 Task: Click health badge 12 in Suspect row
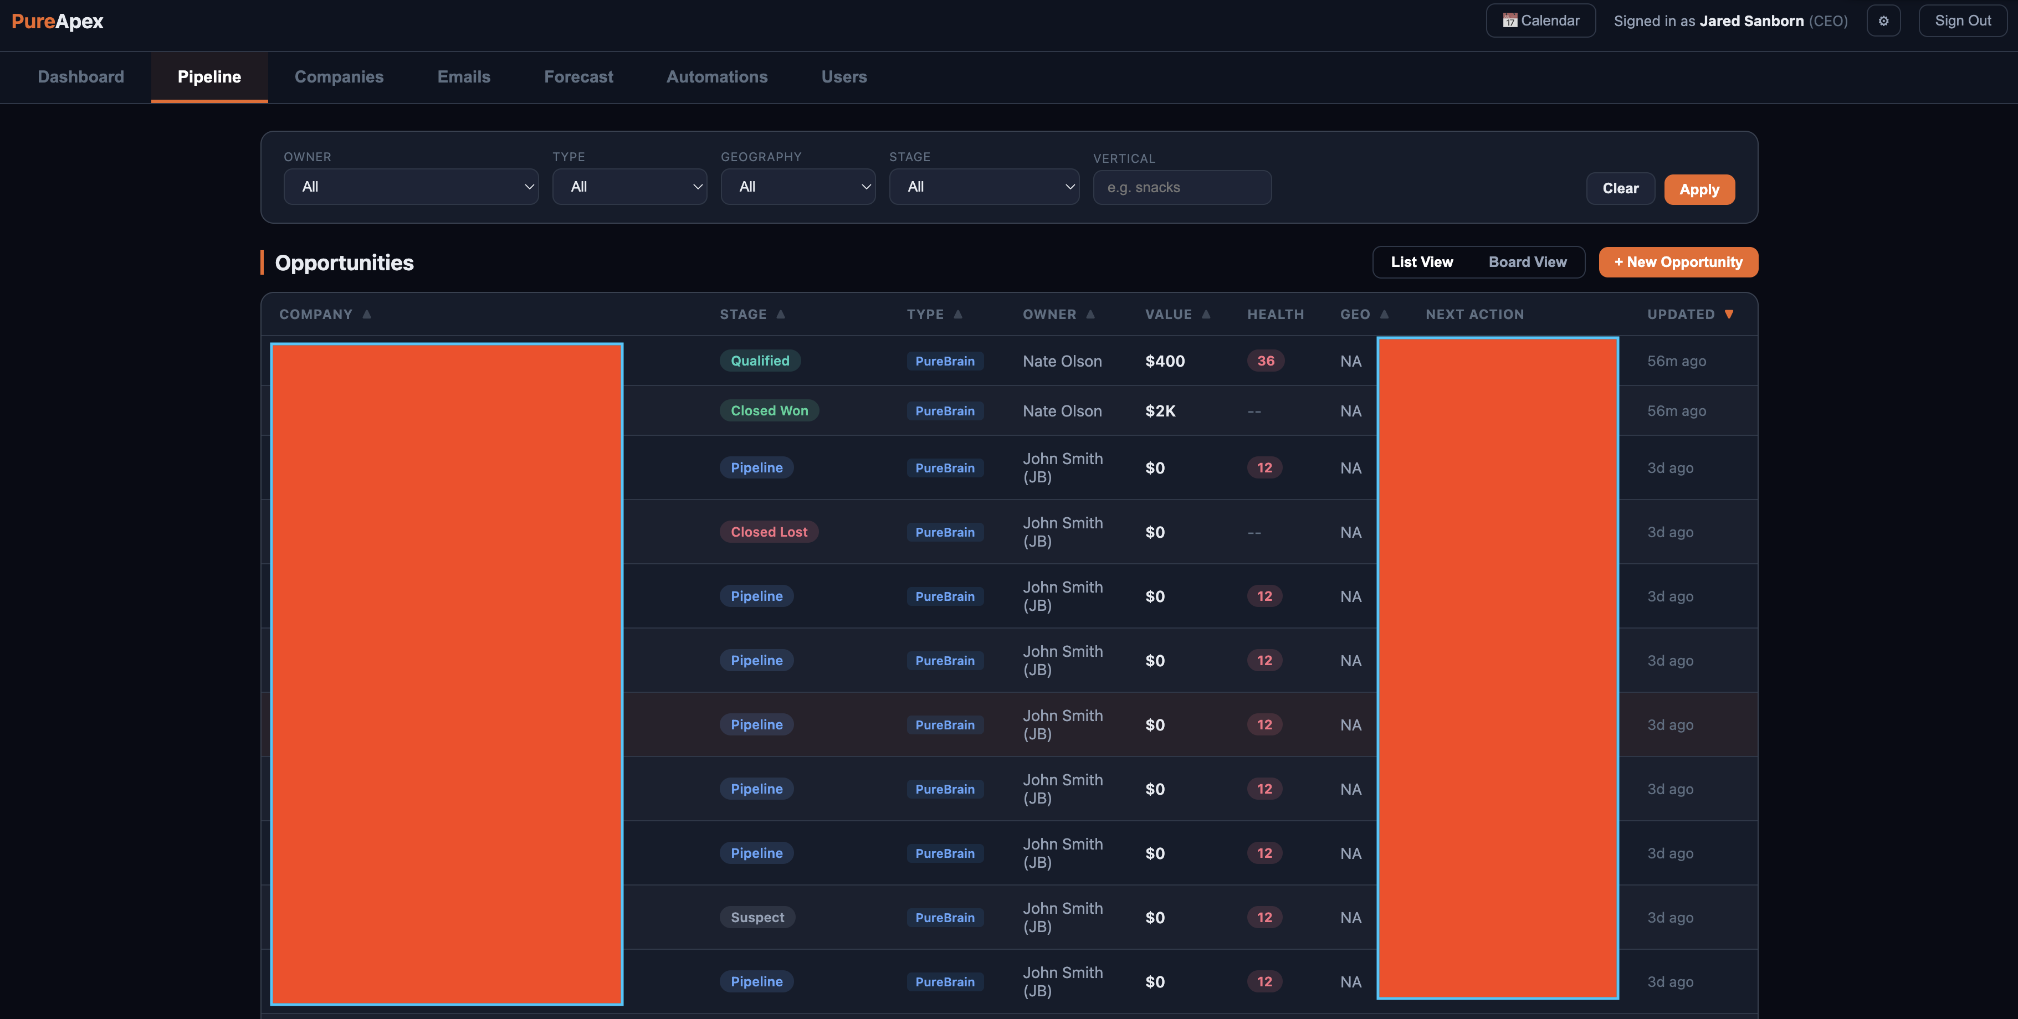click(x=1264, y=917)
